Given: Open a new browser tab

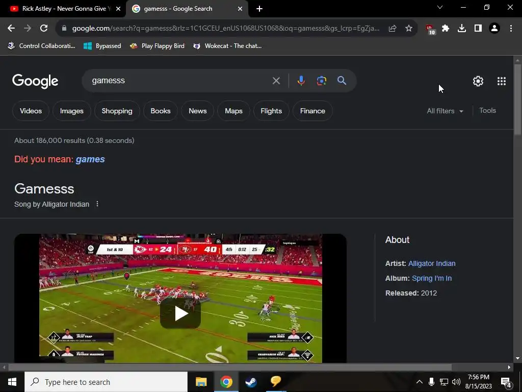Looking at the screenshot, I should 259,9.
